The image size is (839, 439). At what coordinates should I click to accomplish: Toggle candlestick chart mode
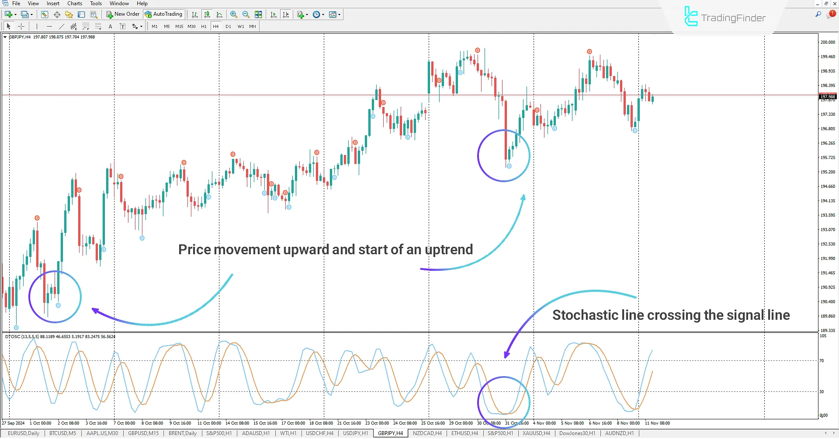pyautogui.click(x=207, y=14)
